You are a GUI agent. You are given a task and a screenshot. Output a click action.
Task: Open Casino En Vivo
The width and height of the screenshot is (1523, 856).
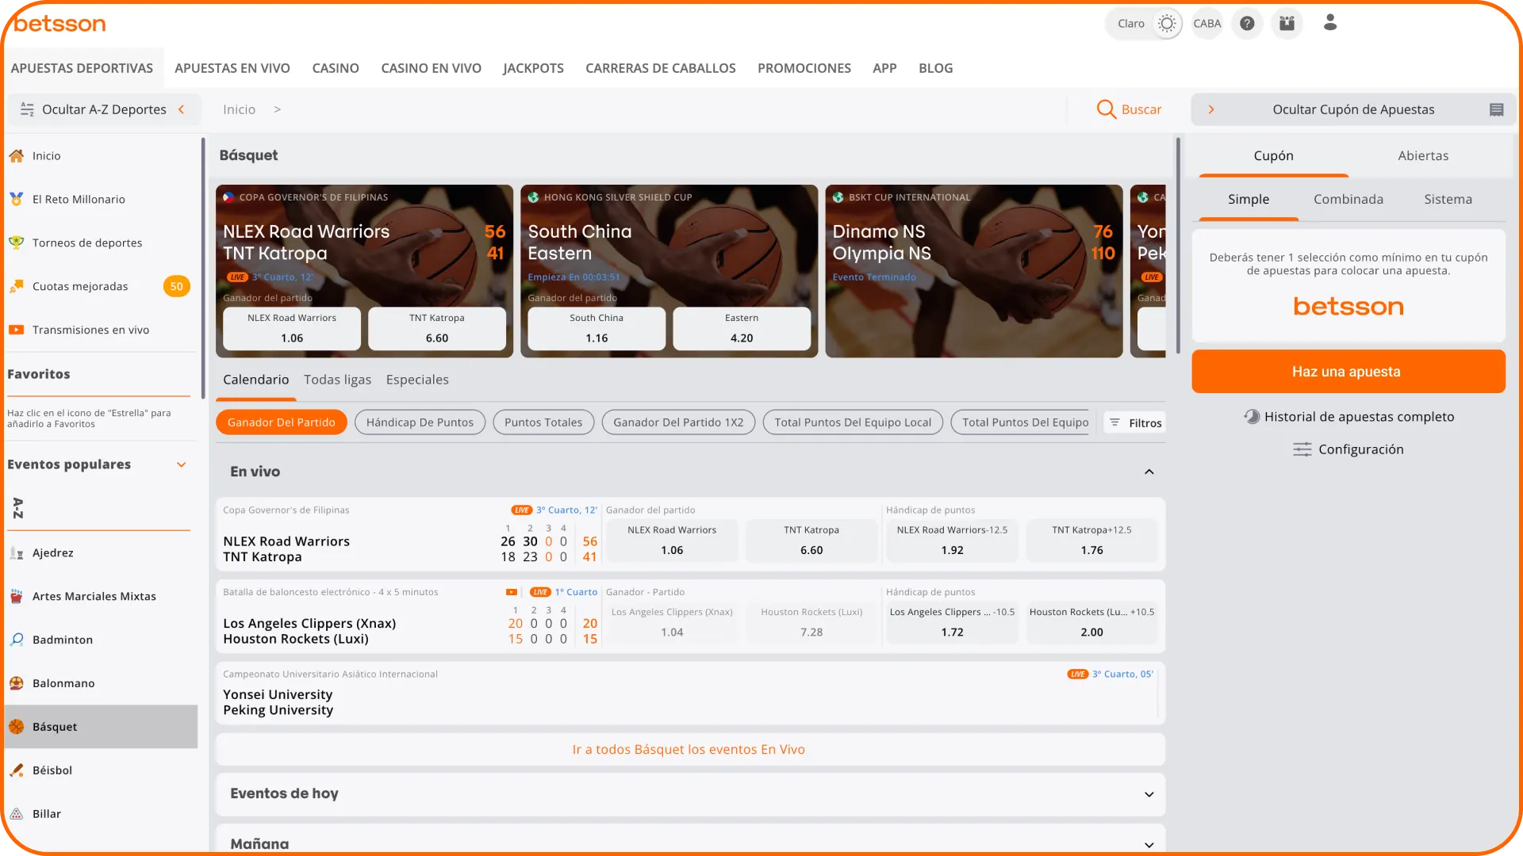(x=431, y=68)
